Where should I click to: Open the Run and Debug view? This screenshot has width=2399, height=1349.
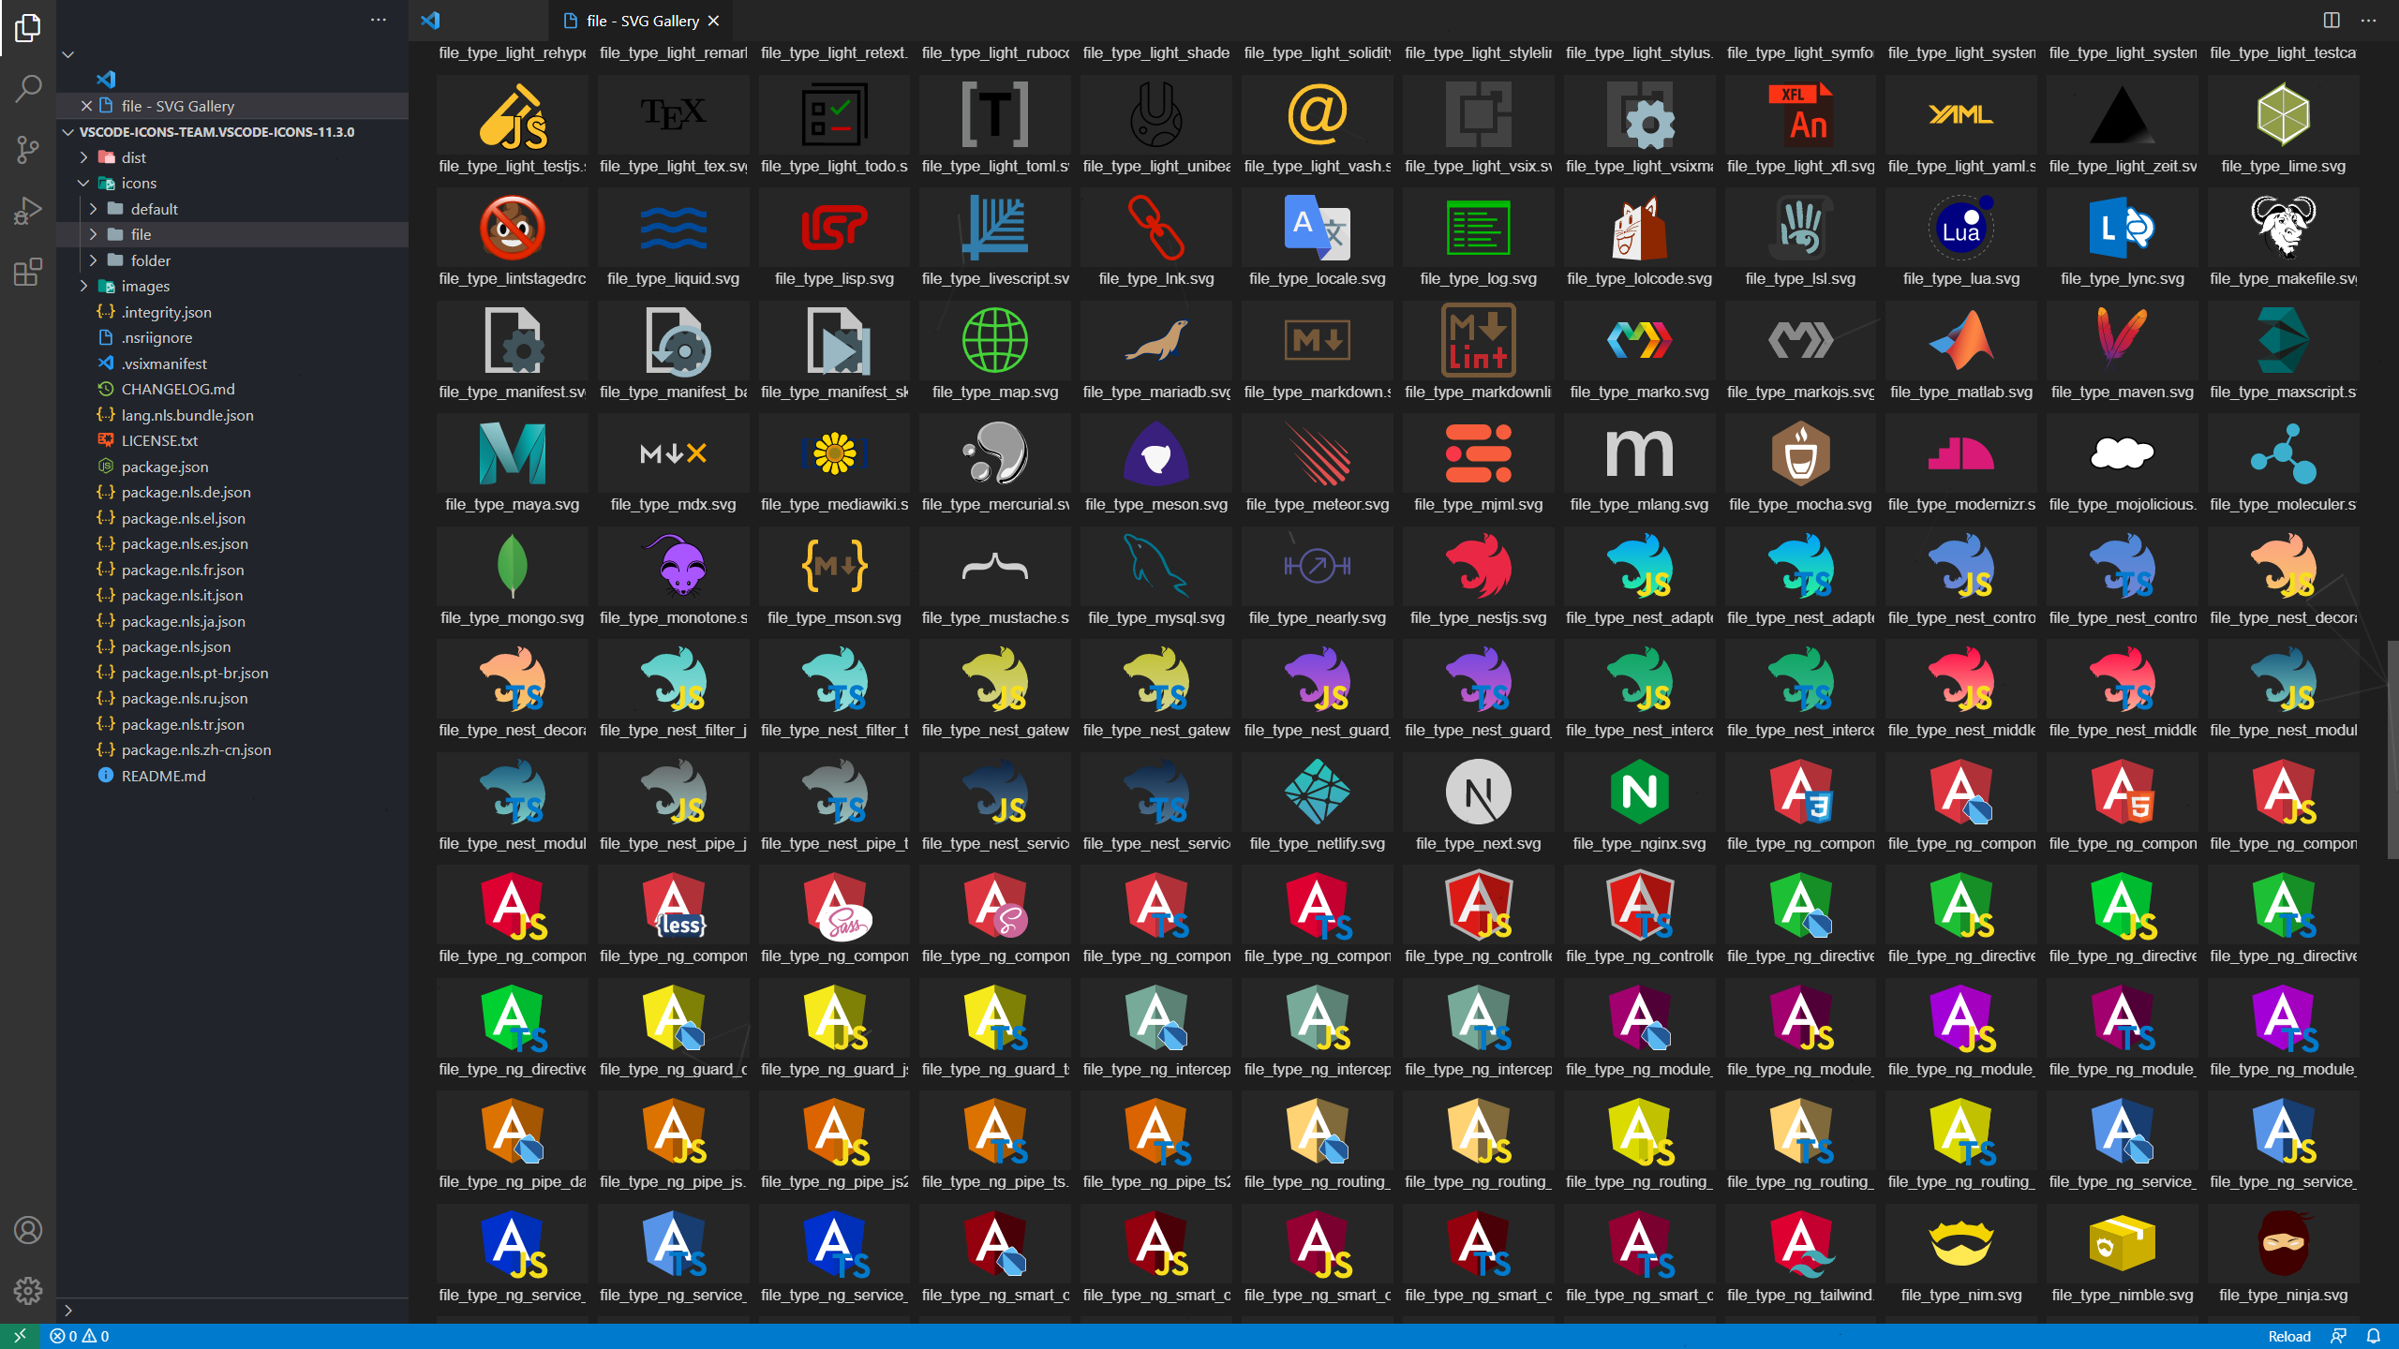pos(28,211)
